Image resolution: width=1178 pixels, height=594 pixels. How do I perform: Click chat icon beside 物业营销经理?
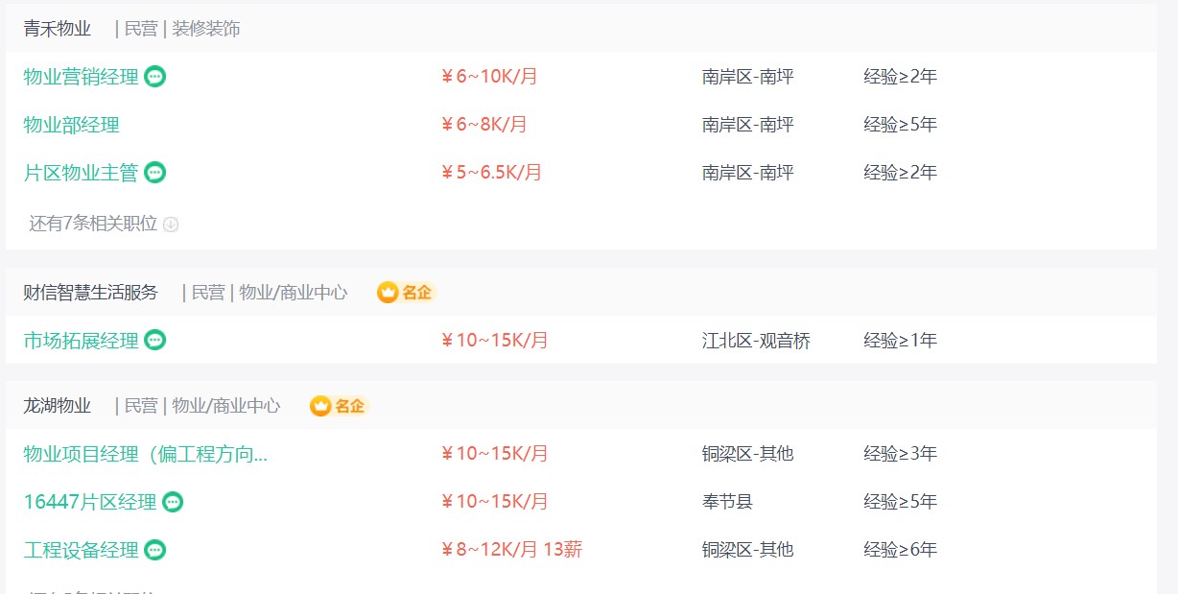point(154,77)
